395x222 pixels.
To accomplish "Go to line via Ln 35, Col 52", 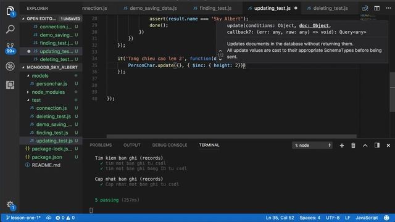I will click(280, 218).
